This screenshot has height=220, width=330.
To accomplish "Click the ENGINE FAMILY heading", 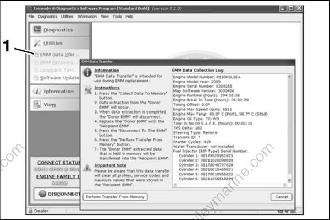I will [58, 176].
